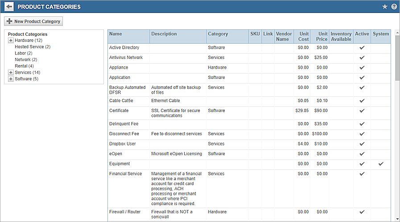Expand the Software category tree node
400x222 pixels.
click(11, 79)
